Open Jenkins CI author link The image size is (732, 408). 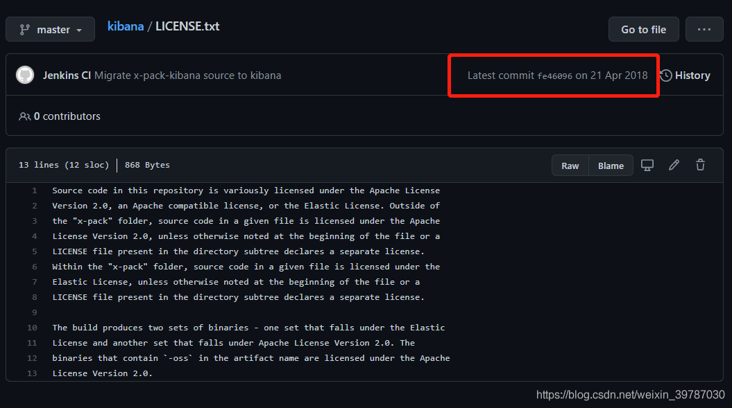click(x=67, y=76)
